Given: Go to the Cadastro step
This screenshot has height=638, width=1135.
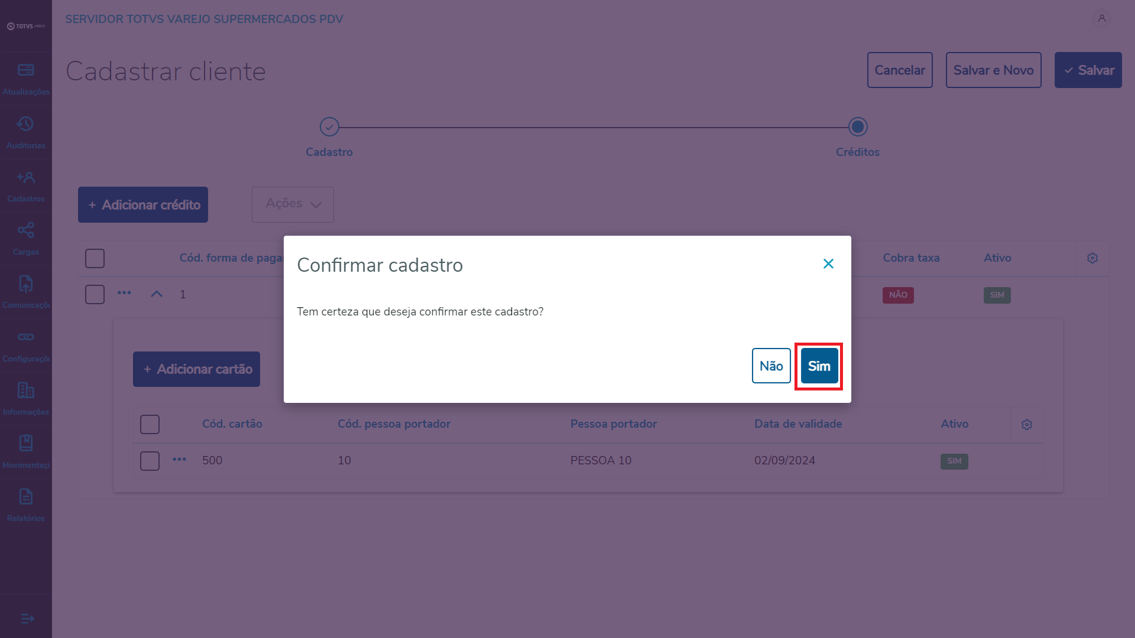Looking at the screenshot, I should coord(329,127).
